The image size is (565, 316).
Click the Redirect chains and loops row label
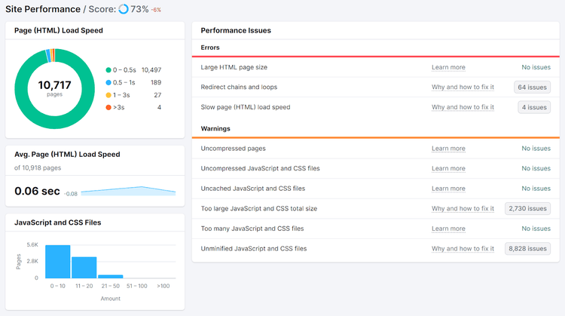coord(239,87)
